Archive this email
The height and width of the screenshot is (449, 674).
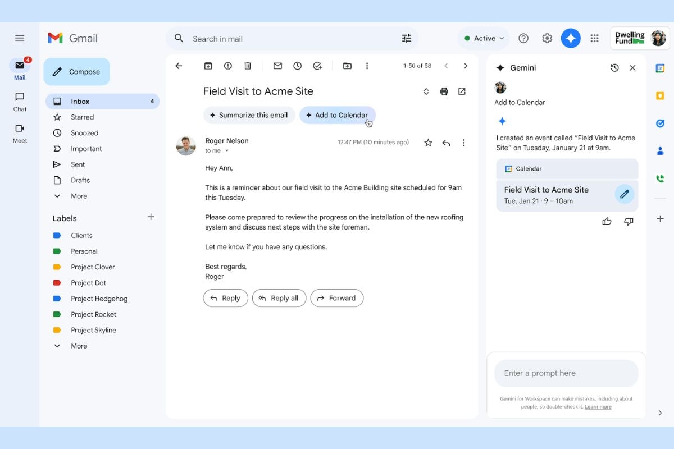[208, 66]
